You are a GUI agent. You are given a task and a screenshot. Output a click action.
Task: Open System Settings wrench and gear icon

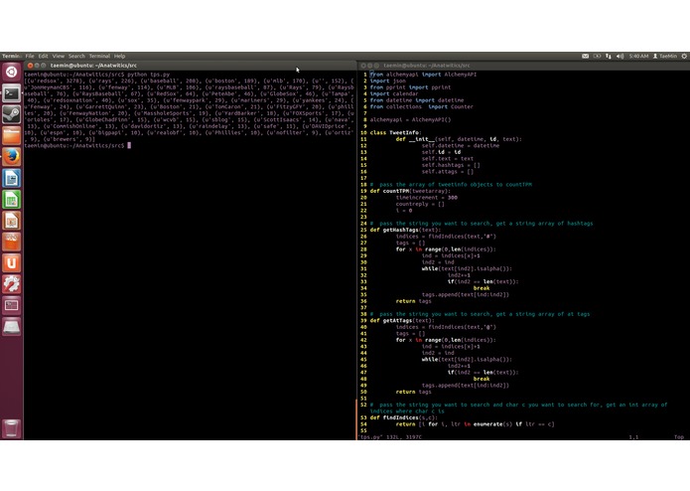tap(12, 283)
